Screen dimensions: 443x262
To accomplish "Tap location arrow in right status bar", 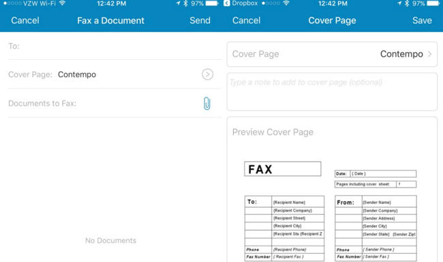I will click(399, 3).
